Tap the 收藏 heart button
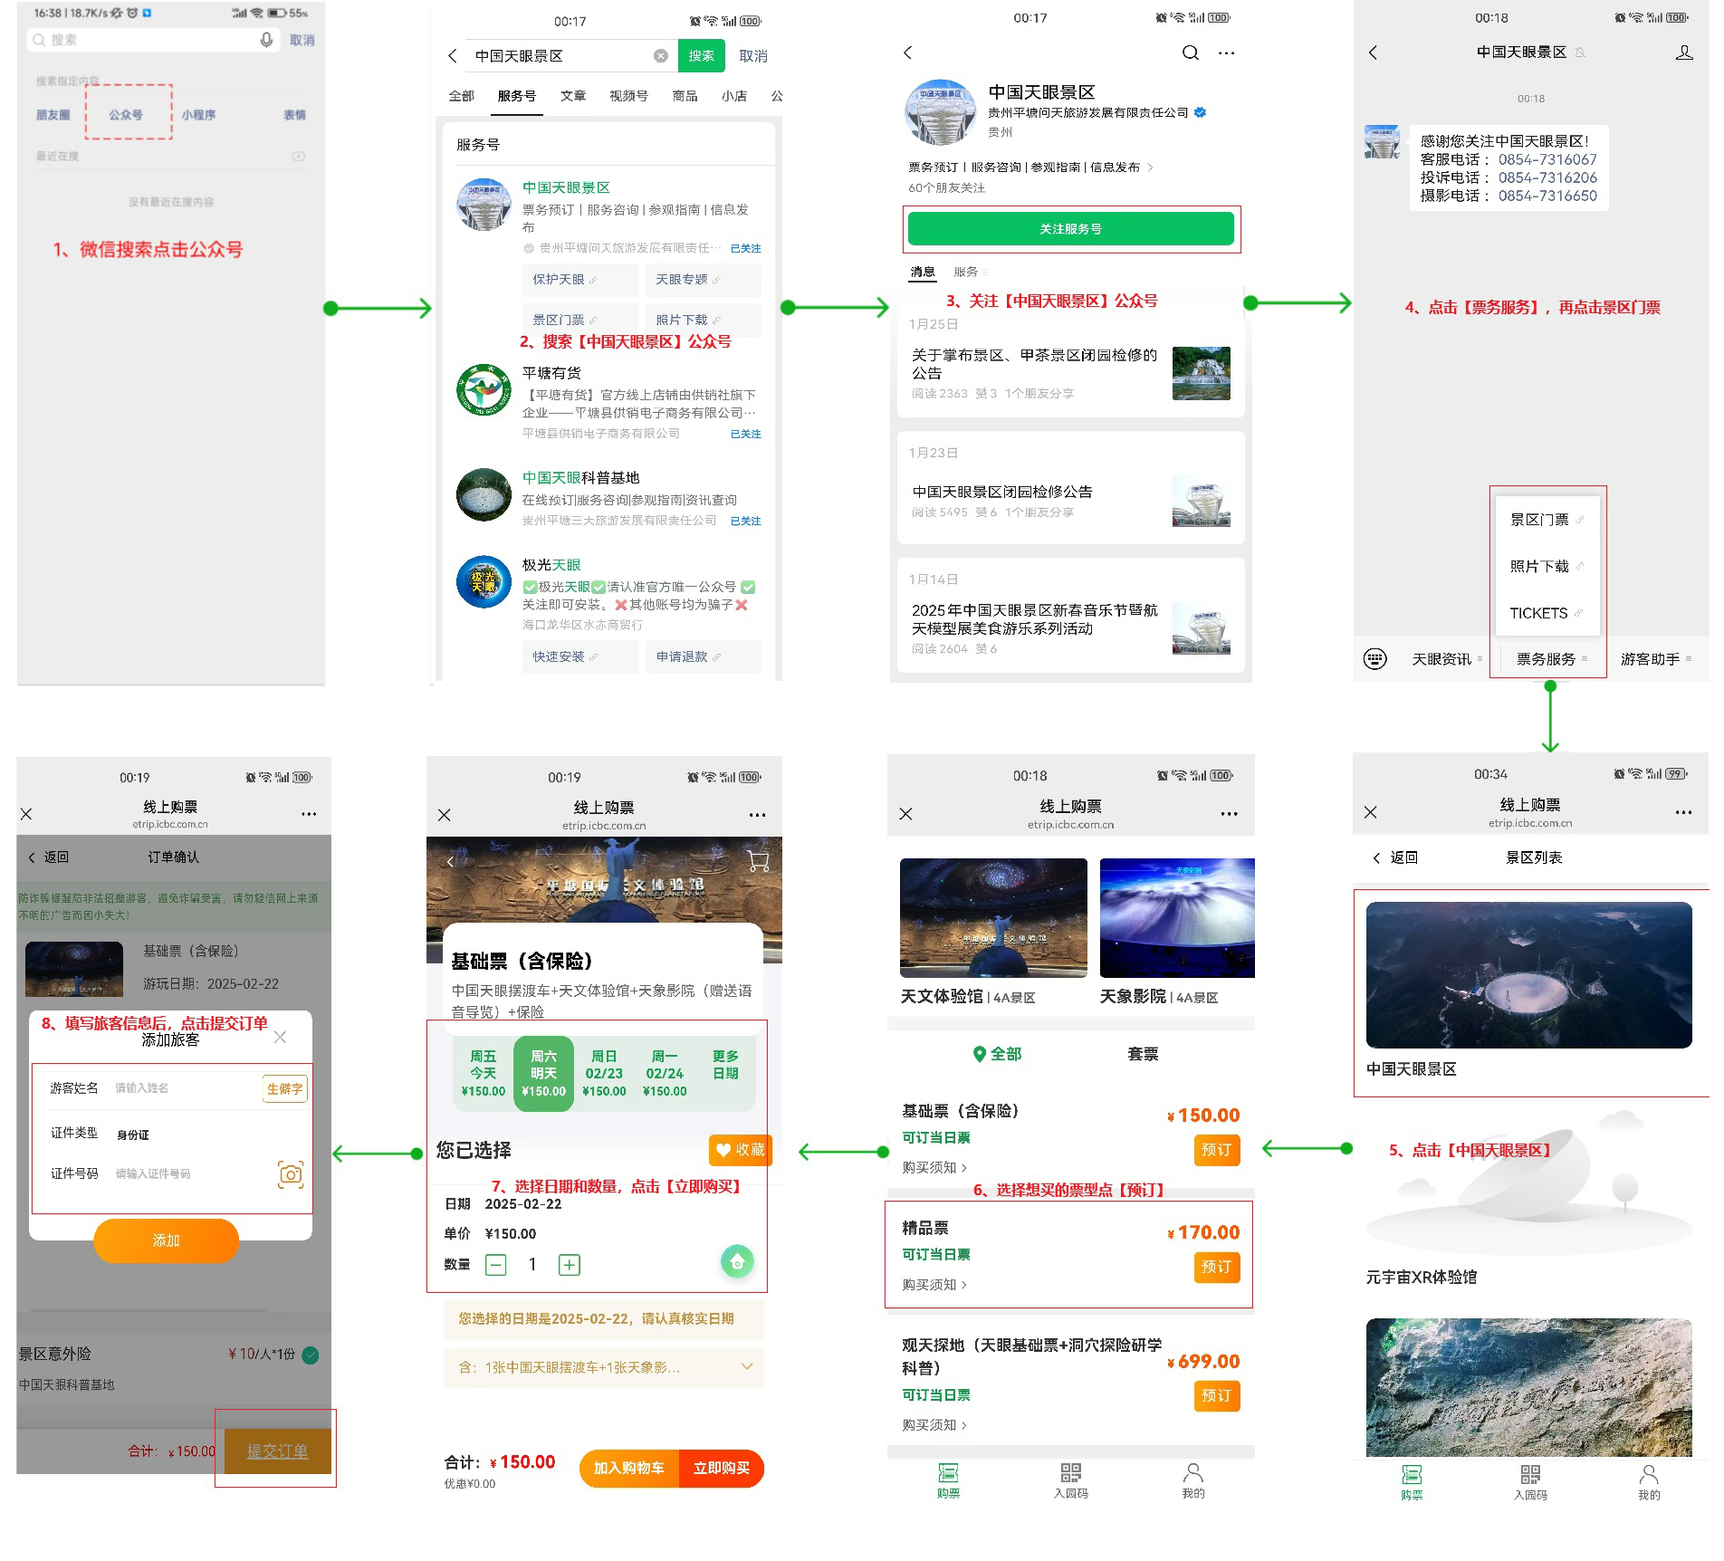 click(x=739, y=1150)
